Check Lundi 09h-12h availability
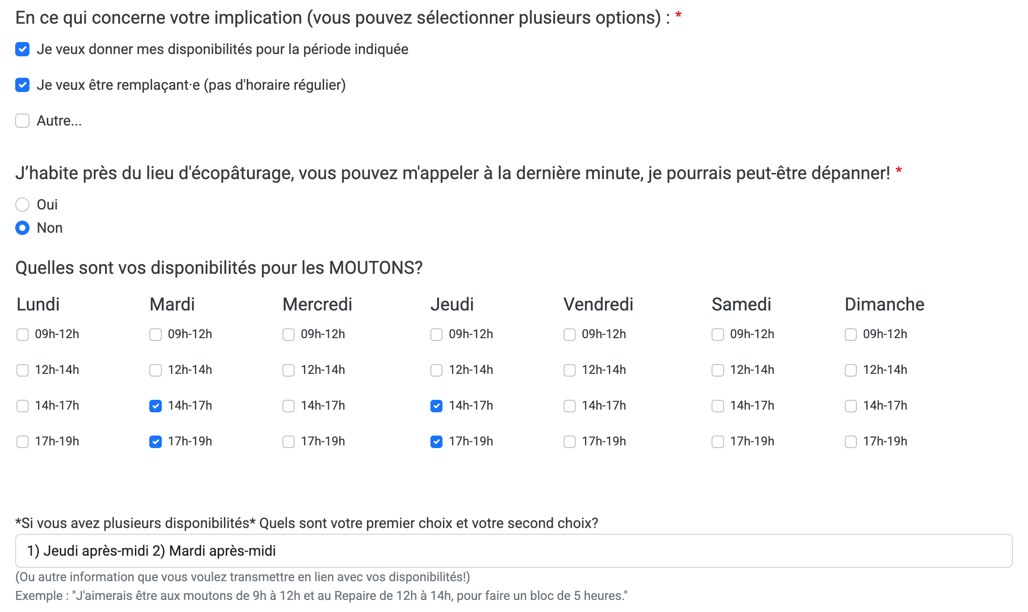 (x=22, y=335)
